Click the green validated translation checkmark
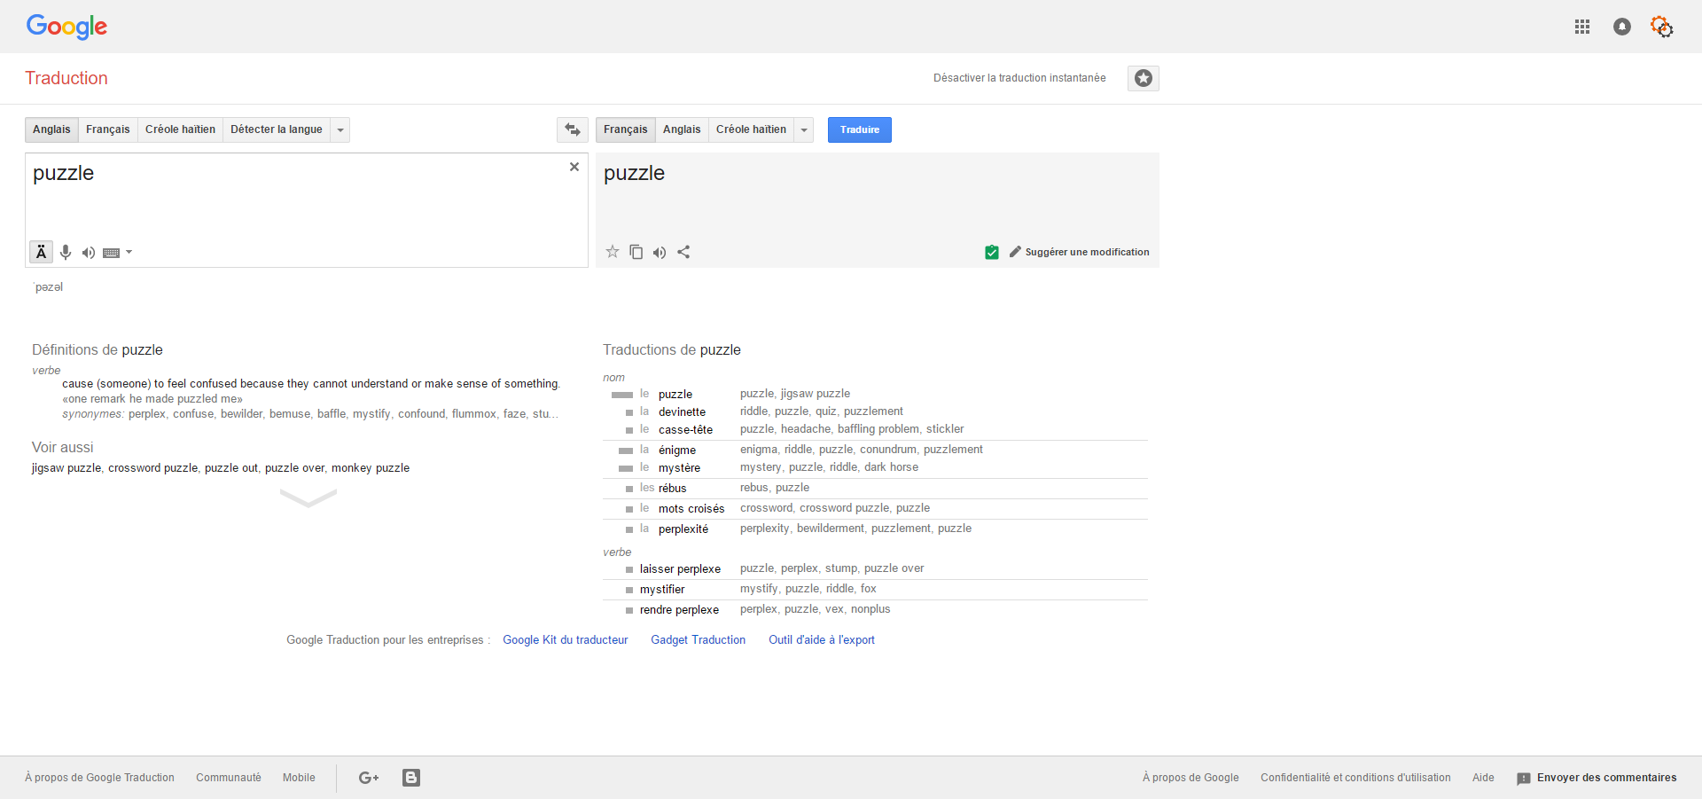 [992, 252]
